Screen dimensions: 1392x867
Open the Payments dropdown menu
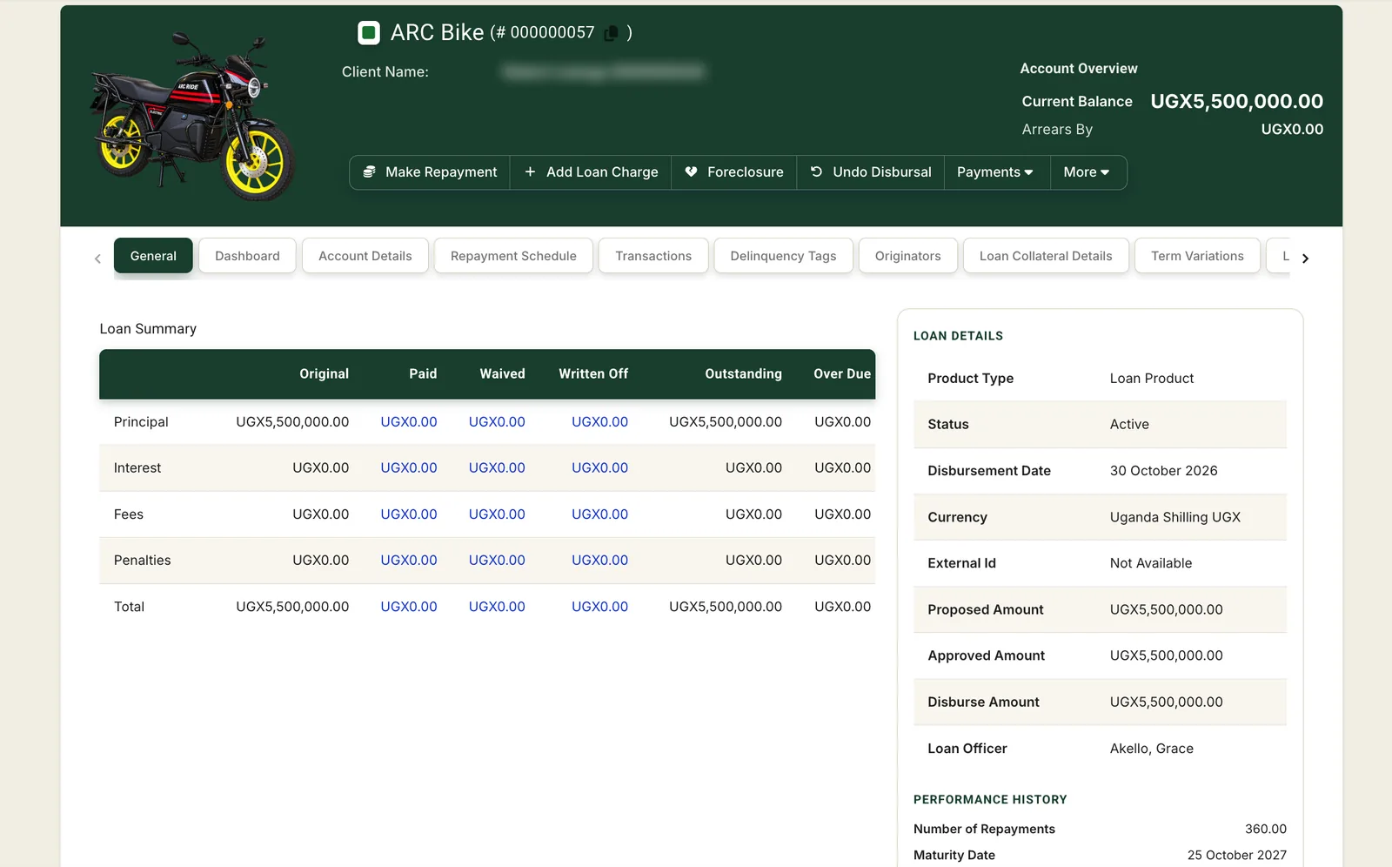click(x=997, y=172)
